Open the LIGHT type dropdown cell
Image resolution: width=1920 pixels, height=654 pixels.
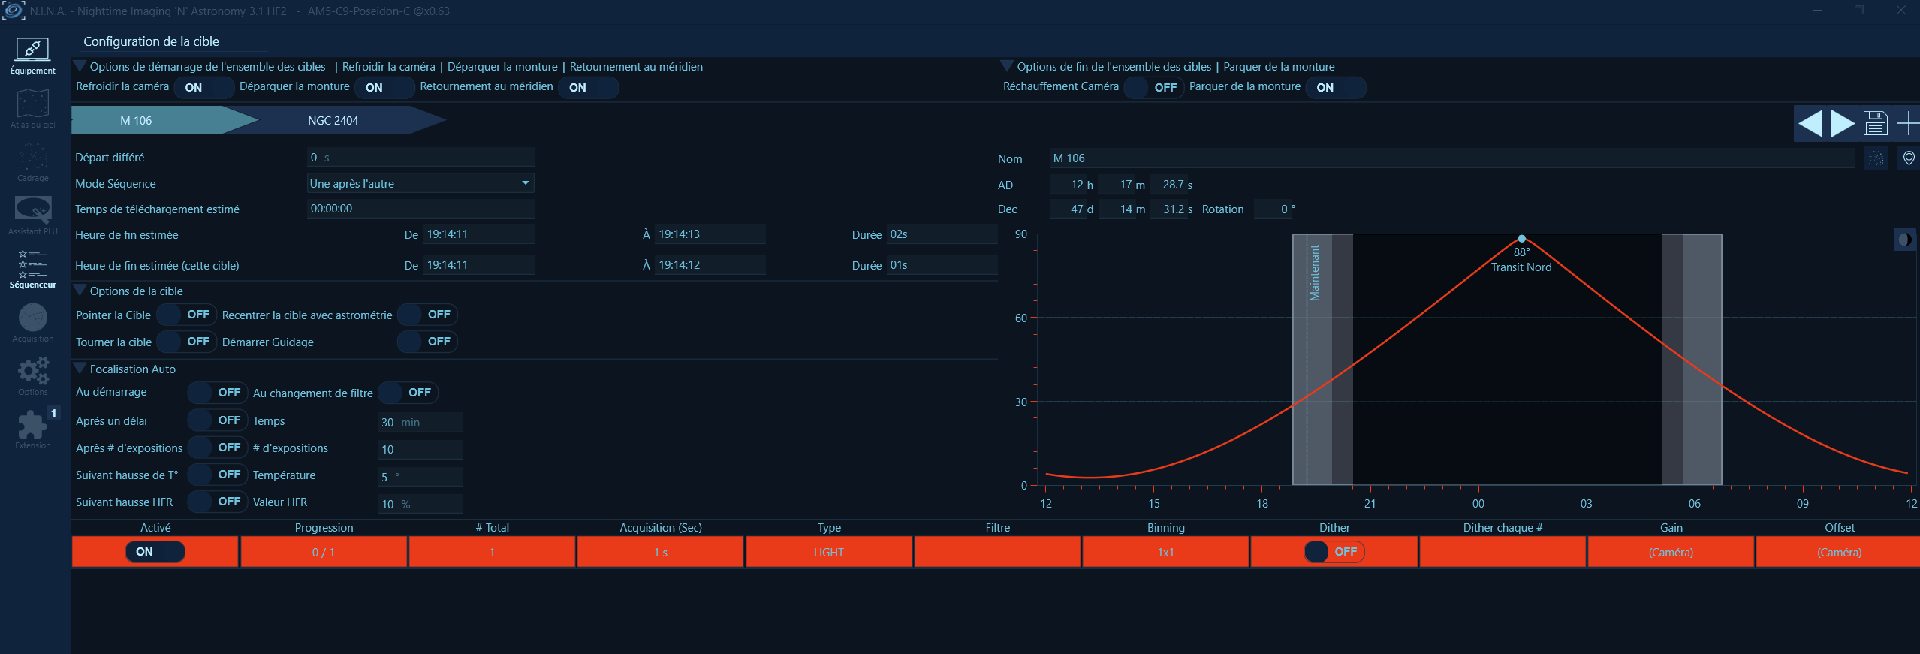(829, 552)
